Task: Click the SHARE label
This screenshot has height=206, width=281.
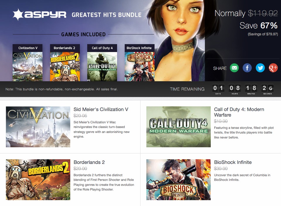Action: pos(220,68)
